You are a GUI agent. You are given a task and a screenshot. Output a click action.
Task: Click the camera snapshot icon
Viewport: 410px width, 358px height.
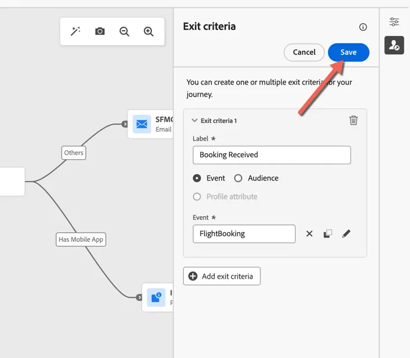(100, 31)
